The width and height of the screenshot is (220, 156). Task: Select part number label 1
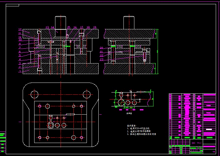point(20,71)
